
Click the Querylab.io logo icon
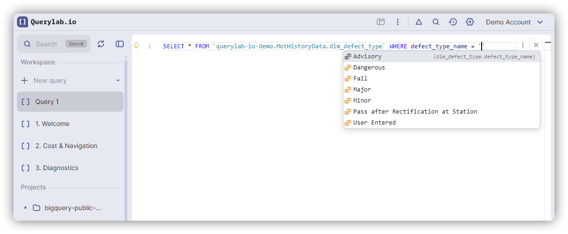[x=23, y=22]
